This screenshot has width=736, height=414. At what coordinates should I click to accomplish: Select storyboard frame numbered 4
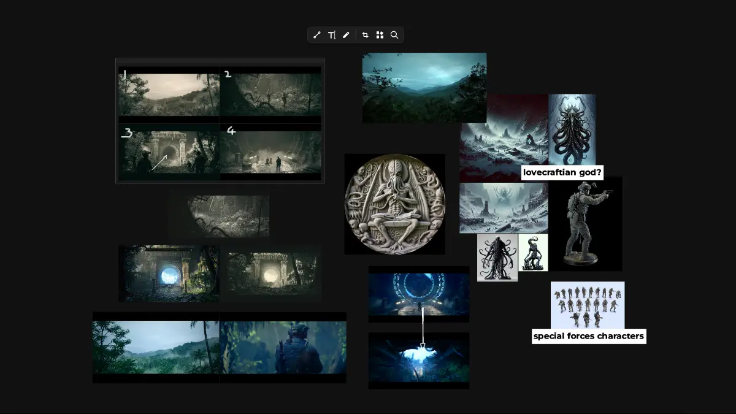click(x=270, y=151)
